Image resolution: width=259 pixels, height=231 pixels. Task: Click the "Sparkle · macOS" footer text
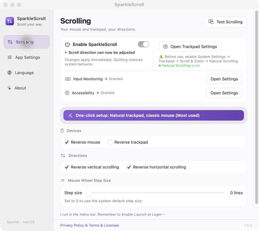tap(21, 222)
